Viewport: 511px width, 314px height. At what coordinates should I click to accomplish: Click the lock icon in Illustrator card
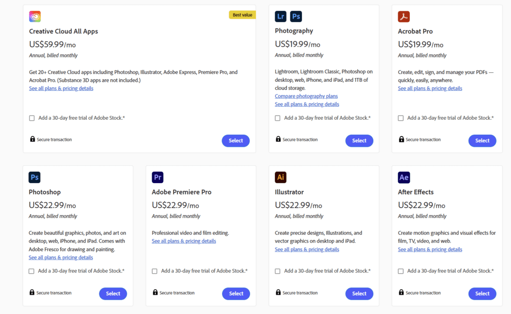click(x=278, y=292)
